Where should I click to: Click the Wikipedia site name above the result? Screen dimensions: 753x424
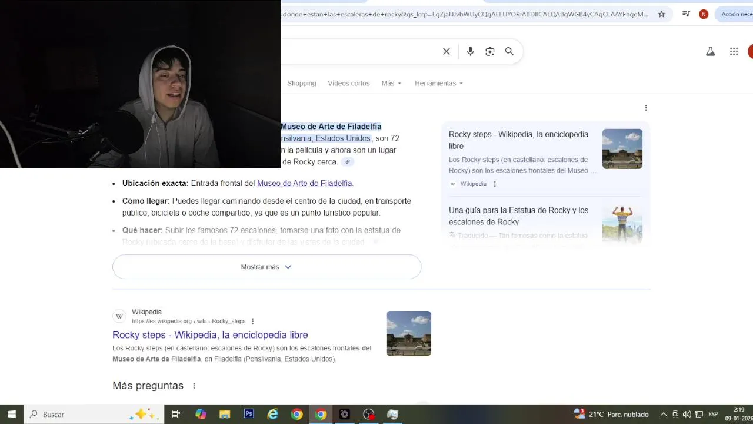[x=146, y=312]
